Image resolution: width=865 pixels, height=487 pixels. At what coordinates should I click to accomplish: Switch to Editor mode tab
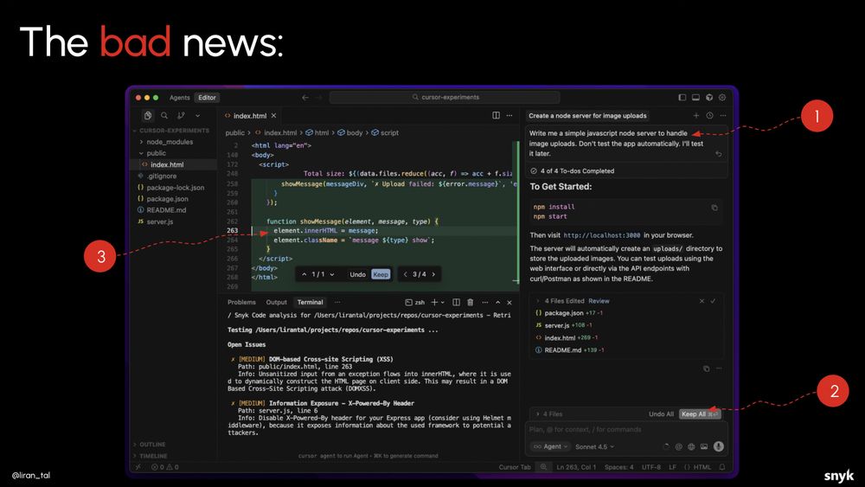[x=207, y=98]
